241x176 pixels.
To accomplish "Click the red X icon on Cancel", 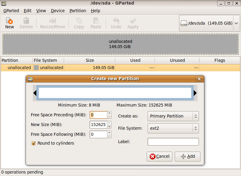I will pos(153,157).
